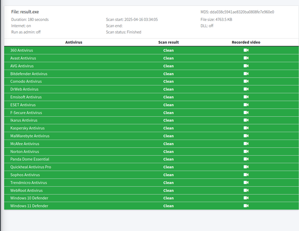Click Clean result for Sophos Antivirus
299x231 pixels.
tap(168, 175)
